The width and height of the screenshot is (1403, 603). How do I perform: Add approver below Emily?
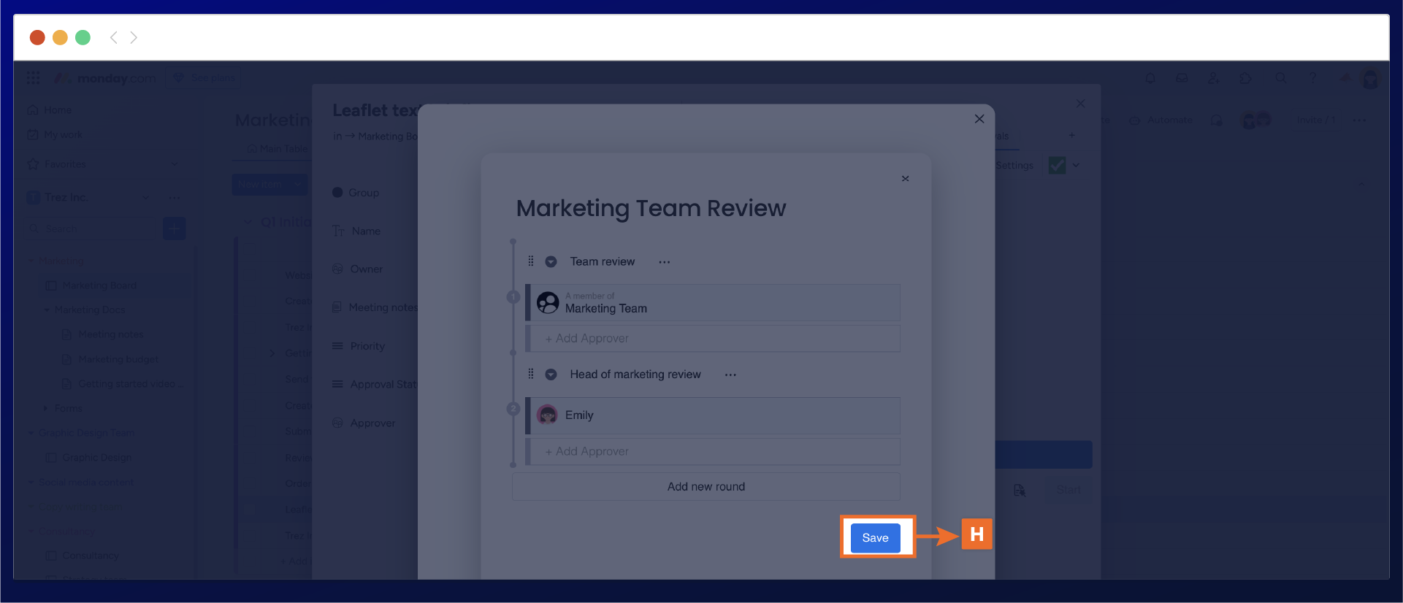(587, 452)
